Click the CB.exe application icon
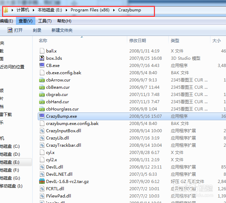226x203 pixels. 42,65
